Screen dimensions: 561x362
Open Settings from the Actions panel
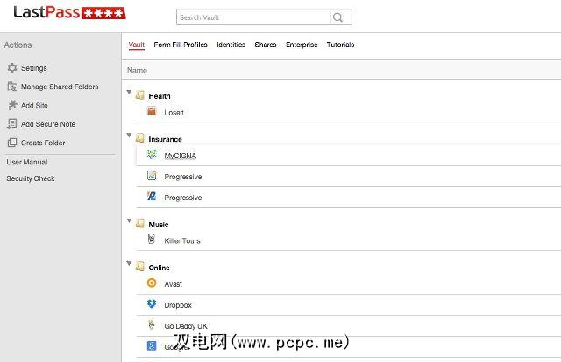[x=34, y=68]
